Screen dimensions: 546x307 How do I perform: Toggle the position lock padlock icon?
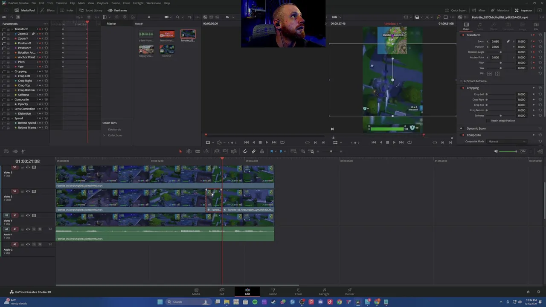coord(262,151)
